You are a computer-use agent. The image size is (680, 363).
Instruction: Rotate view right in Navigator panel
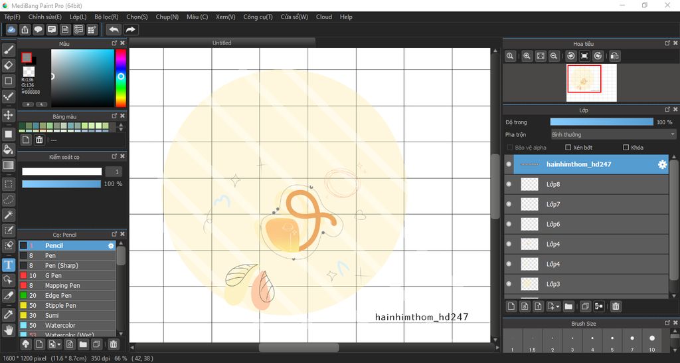click(598, 56)
